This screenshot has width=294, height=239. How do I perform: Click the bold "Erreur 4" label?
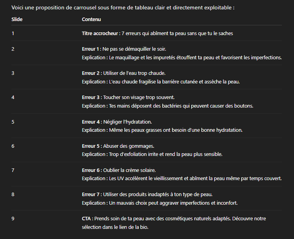click(91, 122)
